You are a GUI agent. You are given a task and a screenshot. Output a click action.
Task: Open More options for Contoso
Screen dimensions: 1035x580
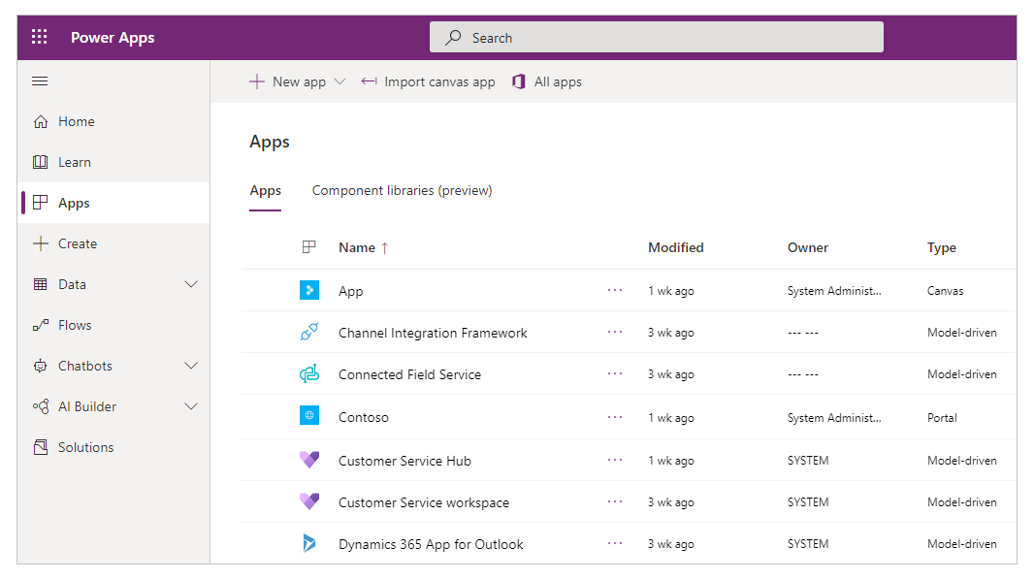tap(615, 417)
